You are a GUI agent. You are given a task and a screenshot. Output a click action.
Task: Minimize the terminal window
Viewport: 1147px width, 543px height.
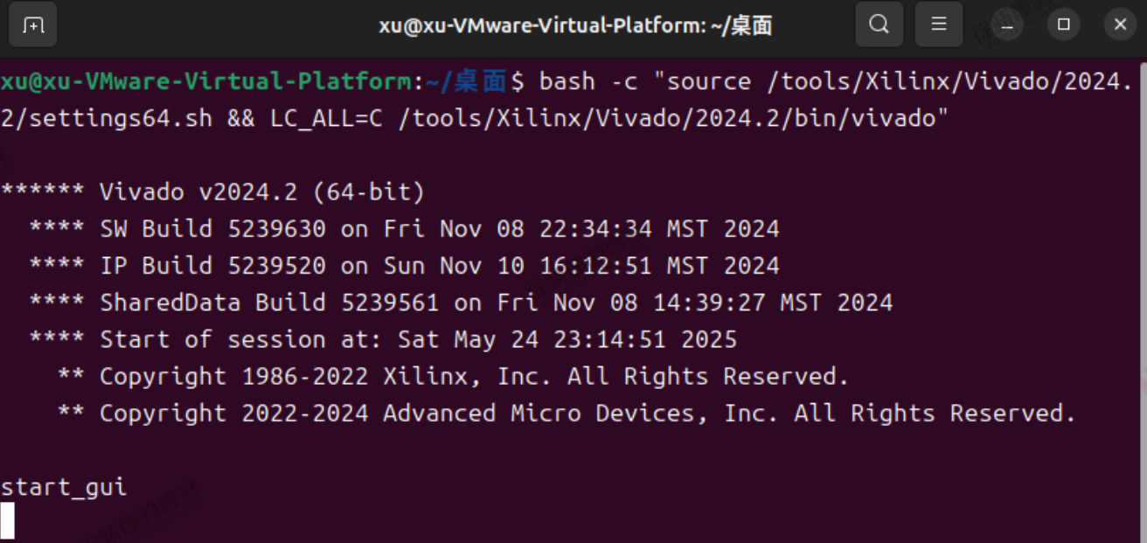1008,25
